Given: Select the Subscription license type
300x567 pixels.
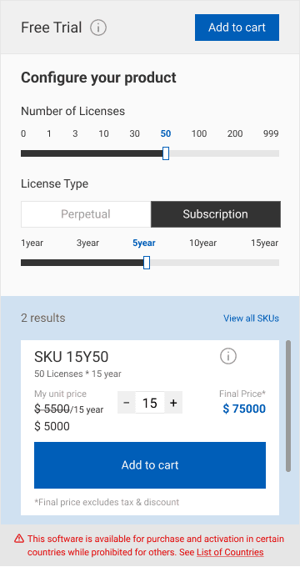Looking at the screenshot, I should pos(216,214).
